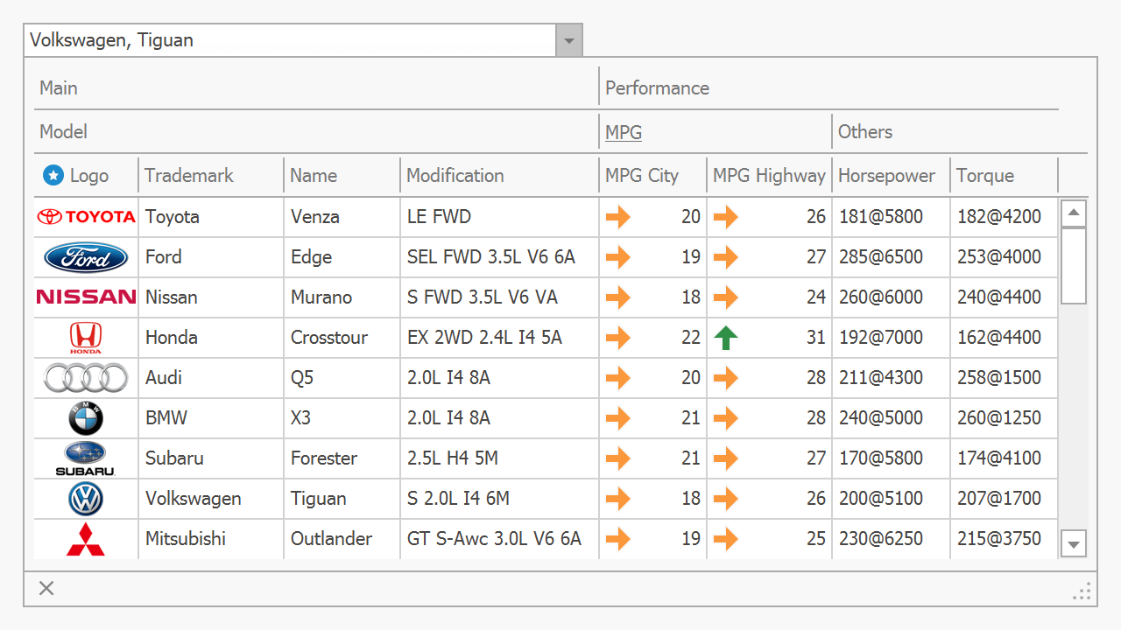Click the Audi four-rings logo
The width and height of the screenshot is (1121, 630).
[86, 378]
